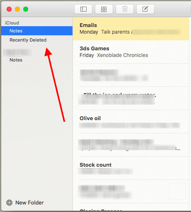Open the Olive oil note
The height and width of the screenshot is (212, 191).
click(131, 122)
